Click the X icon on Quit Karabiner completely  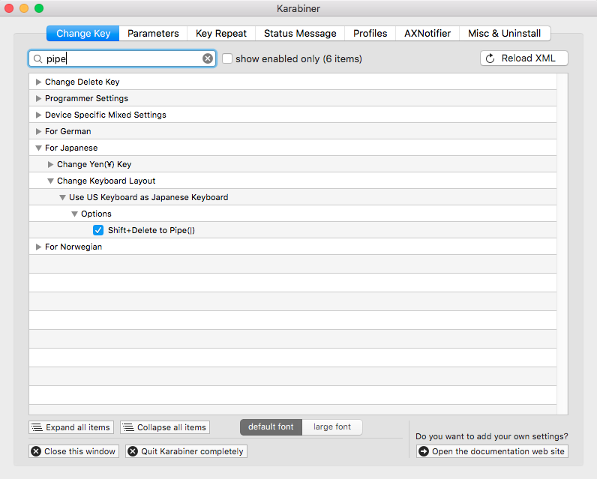tap(133, 451)
